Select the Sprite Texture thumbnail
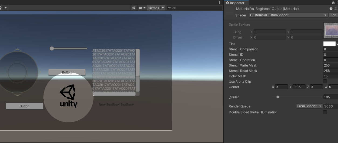Viewport: 338px width, 143px height. [x=331, y=30]
